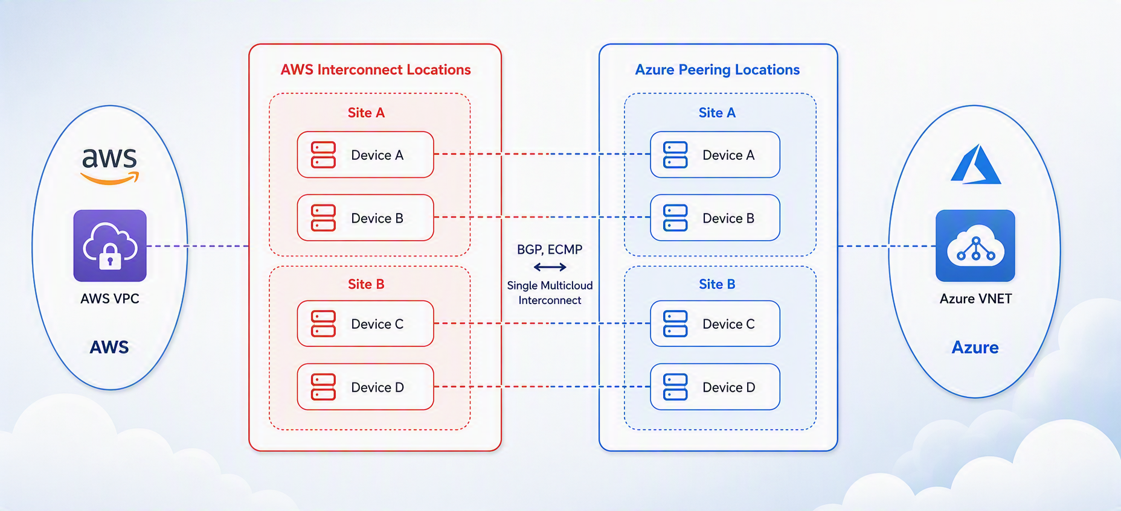Click "Device A" label in the Azure panel
The width and height of the screenshot is (1121, 511).
point(728,155)
